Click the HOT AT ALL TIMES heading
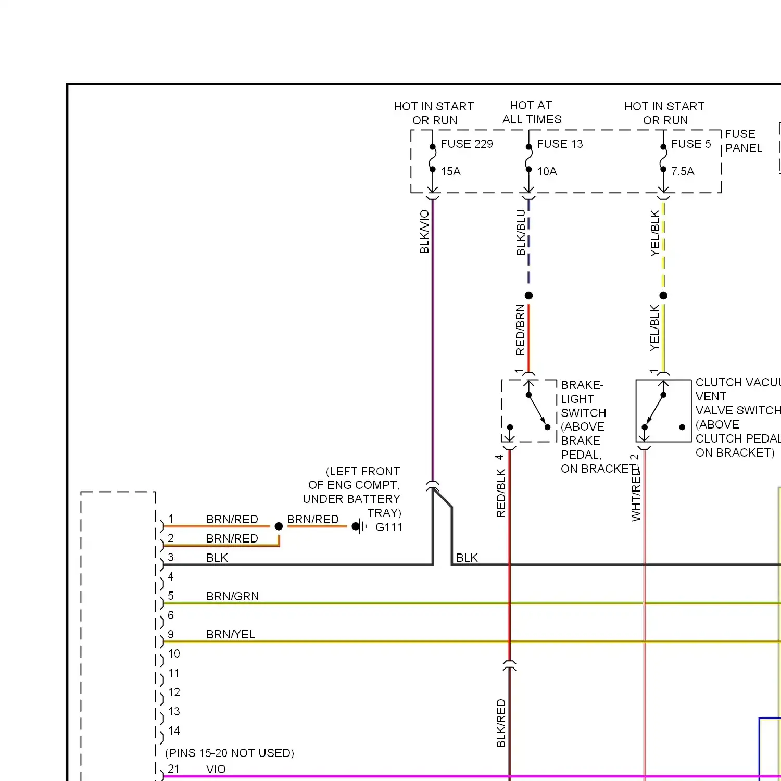 pos(532,112)
